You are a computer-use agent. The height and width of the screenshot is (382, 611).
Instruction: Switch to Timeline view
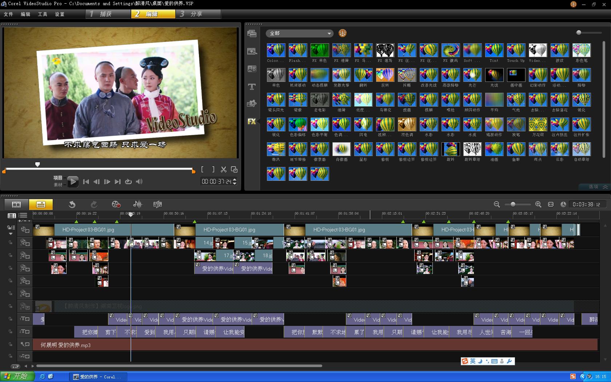point(41,204)
